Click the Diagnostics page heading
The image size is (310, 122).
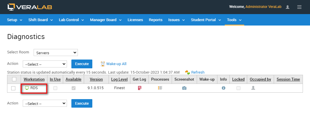(x=26, y=37)
